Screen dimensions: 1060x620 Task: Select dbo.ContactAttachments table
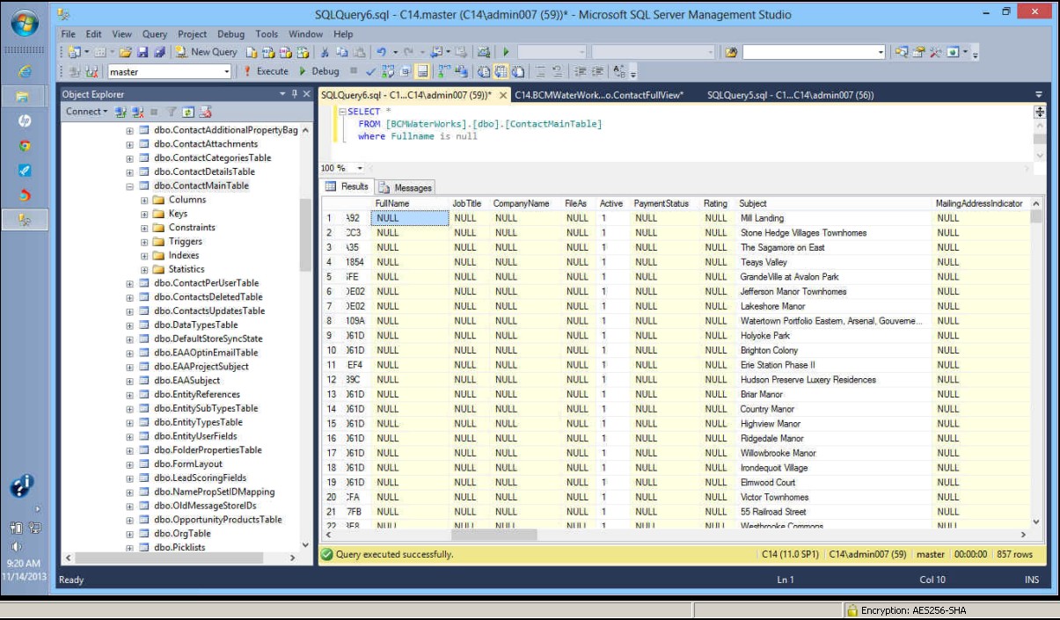coord(205,144)
